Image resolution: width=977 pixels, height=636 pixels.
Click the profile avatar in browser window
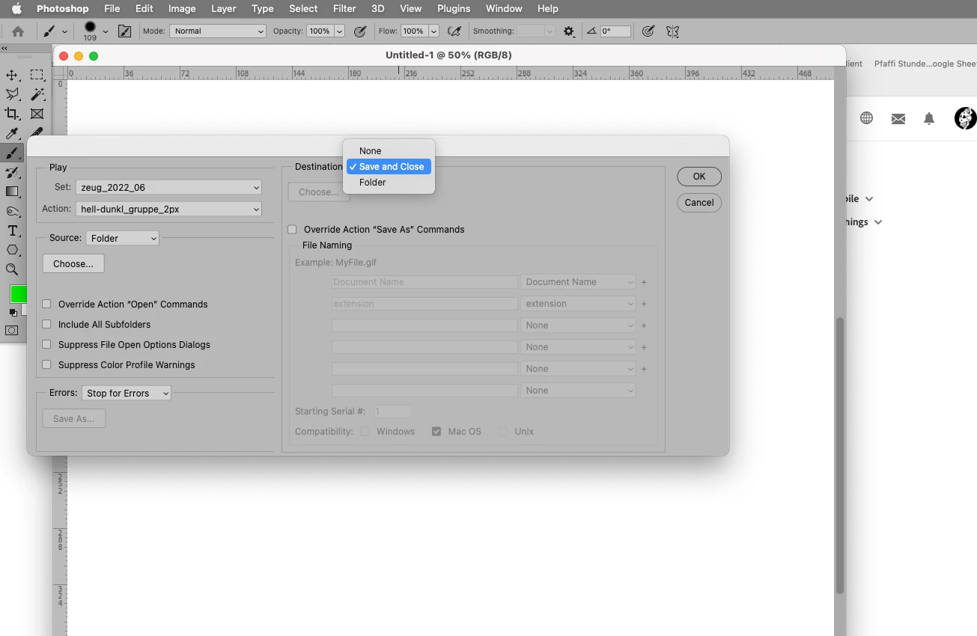pyautogui.click(x=965, y=118)
